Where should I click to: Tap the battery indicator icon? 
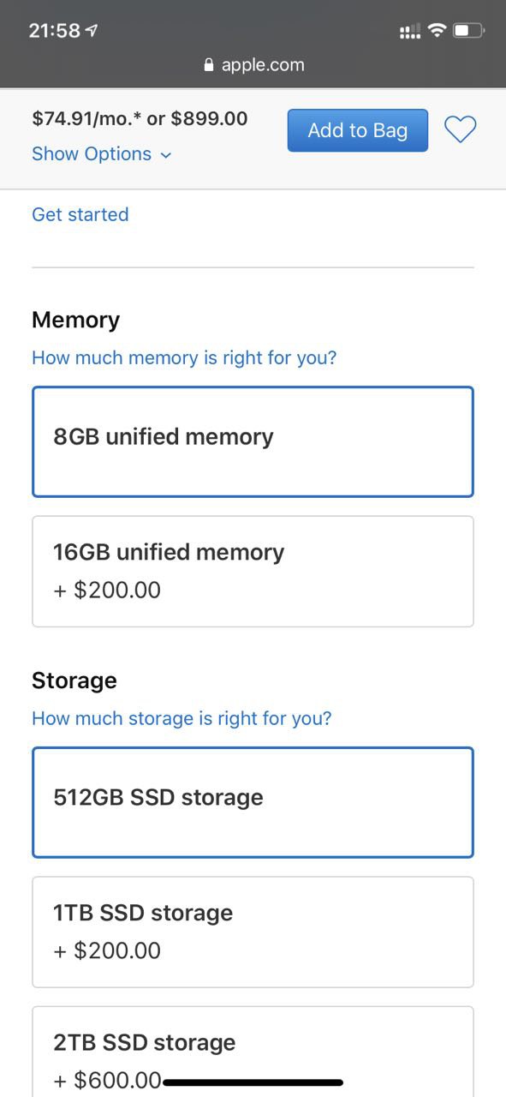pyautogui.click(x=469, y=31)
